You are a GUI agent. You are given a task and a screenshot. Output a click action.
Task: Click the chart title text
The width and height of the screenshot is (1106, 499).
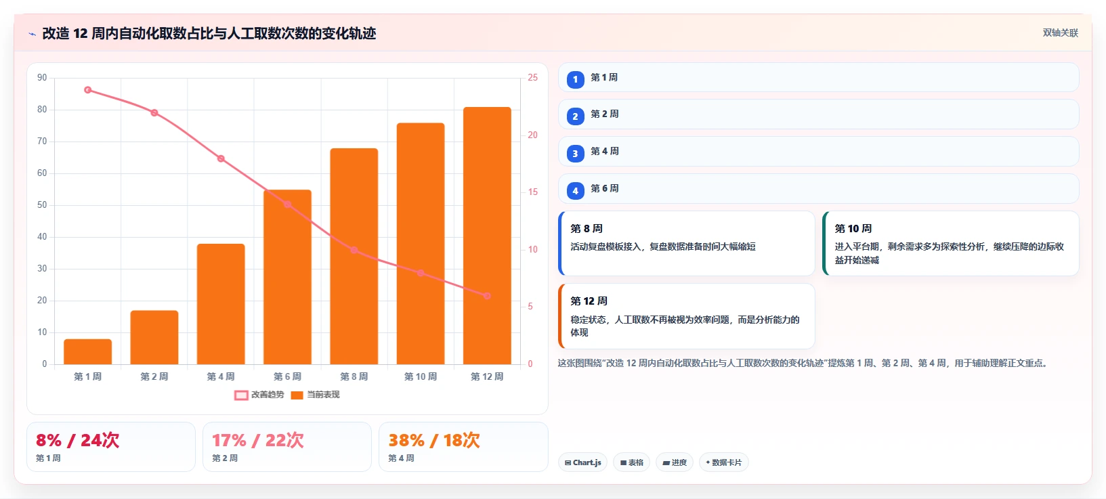pos(209,34)
